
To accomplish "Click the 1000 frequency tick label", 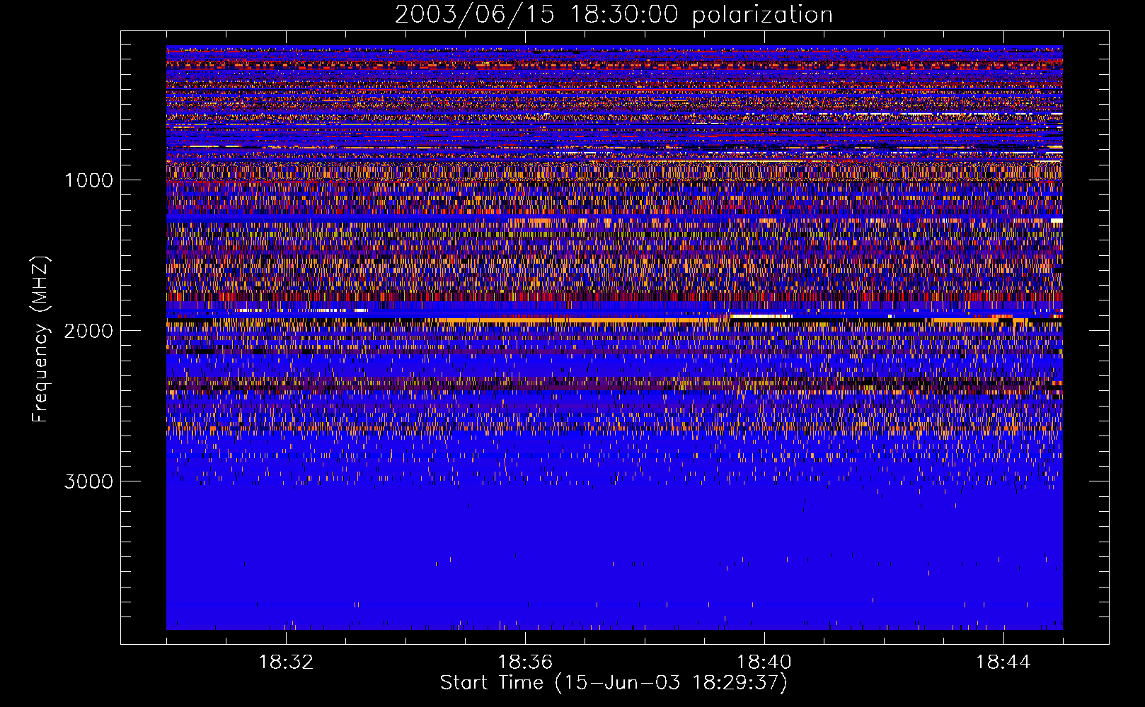I will click(x=88, y=180).
